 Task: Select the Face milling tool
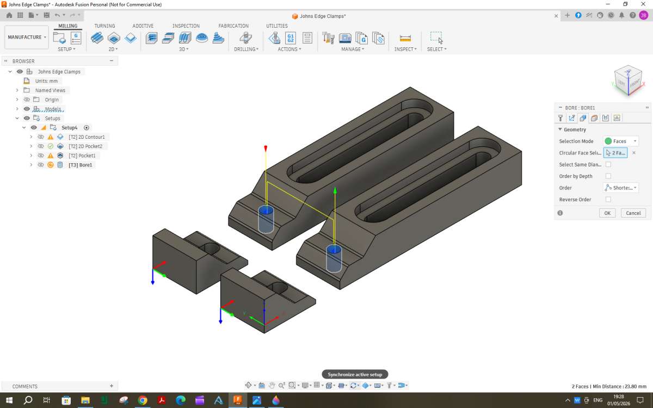point(131,38)
